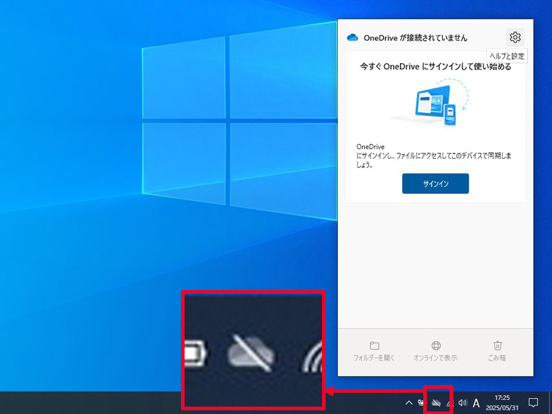552x414 pixels.
Task: Open the Help and Settings gear icon
Action: 515,37
